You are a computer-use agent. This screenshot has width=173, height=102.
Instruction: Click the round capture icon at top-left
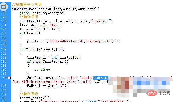coord(4,7)
